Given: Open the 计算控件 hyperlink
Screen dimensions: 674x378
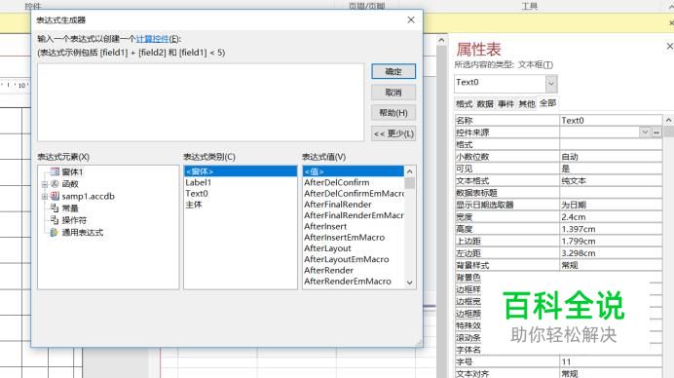Looking at the screenshot, I should [152, 39].
